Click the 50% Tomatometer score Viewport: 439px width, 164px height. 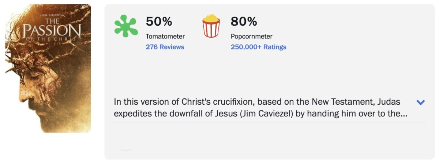159,22
